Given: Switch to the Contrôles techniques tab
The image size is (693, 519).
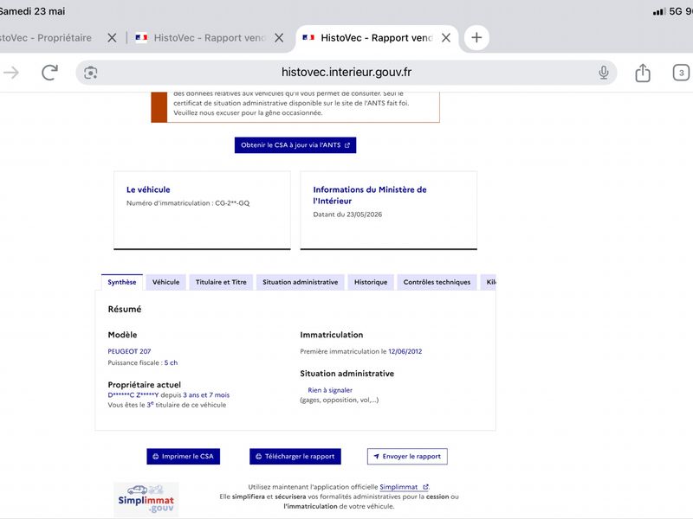Looking at the screenshot, I should (437, 282).
